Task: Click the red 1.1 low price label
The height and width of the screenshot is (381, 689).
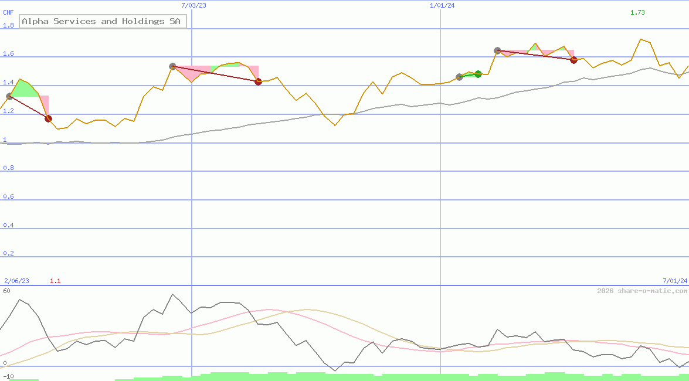Action: tap(55, 281)
